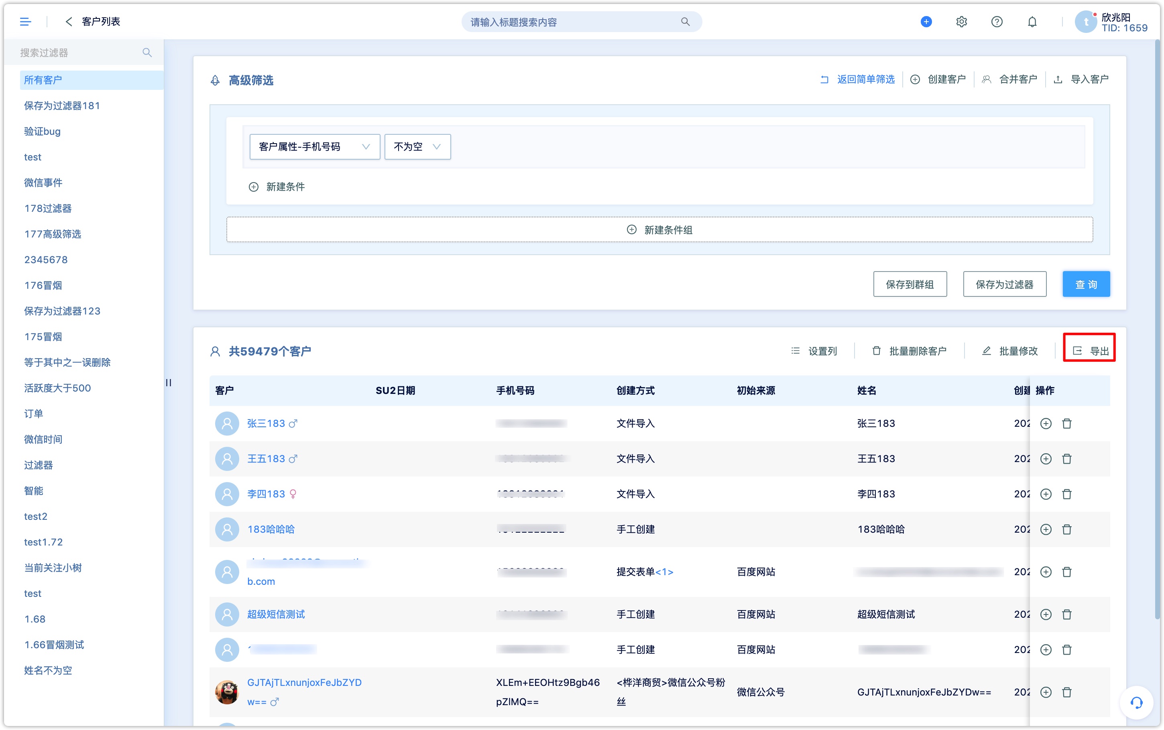Click 新建条件 to add a condition
The height and width of the screenshot is (730, 1164).
[x=276, y=187]
